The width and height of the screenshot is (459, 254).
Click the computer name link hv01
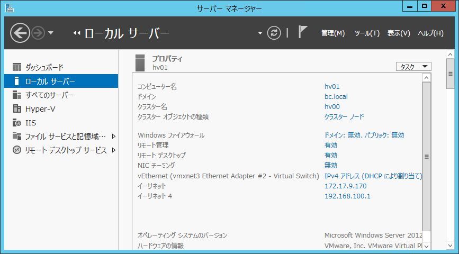(x=332, y=87)
